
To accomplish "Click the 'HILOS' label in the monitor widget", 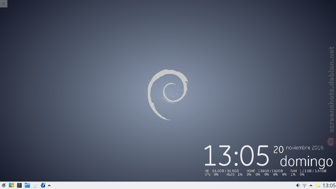I will tap(230, 174).
